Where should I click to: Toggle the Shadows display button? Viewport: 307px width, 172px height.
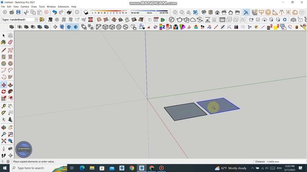click(x=86, y=12)
